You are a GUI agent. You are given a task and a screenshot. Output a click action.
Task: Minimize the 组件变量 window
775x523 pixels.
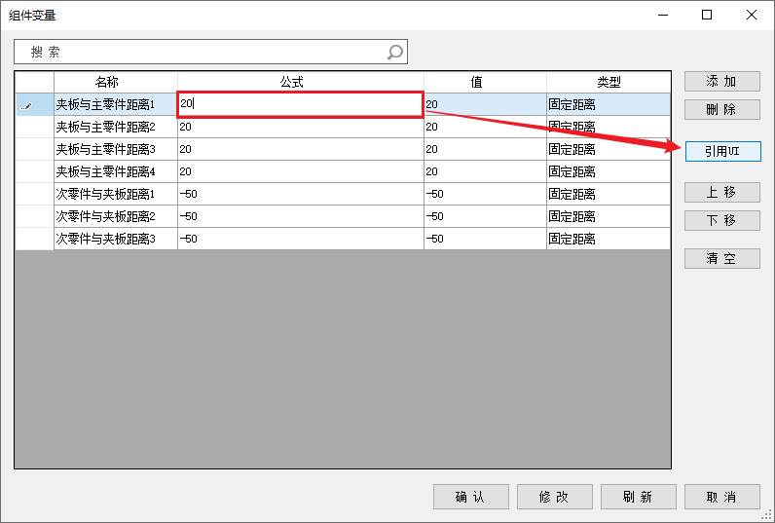click(663, 15)
